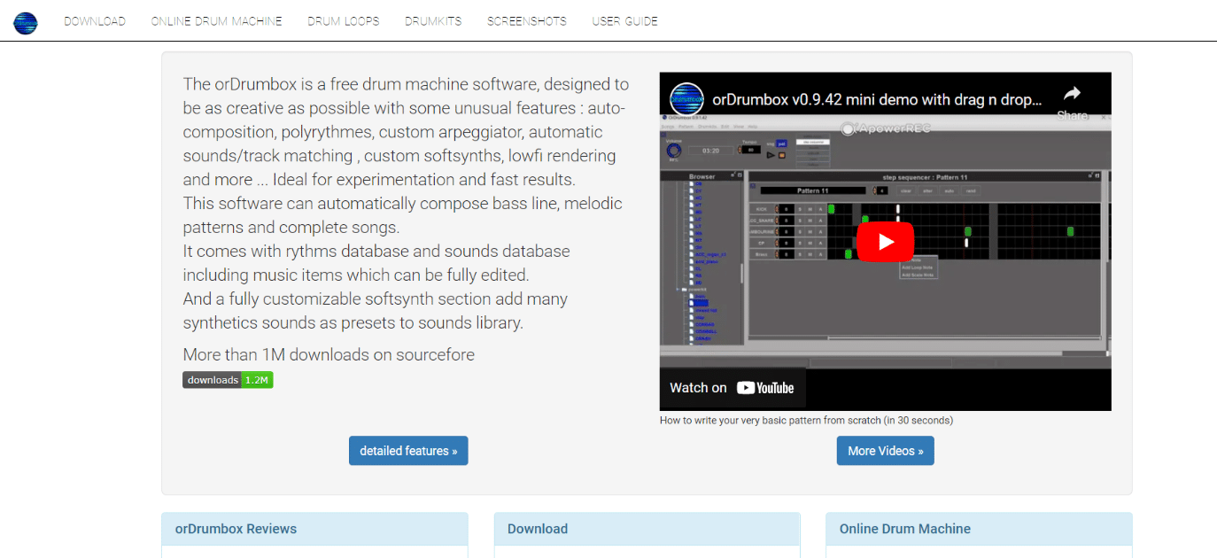The width and height of the screenshot is (1217, 558).
Task: Go to ONLINE DRUM MACHINE in the navbar
Action: point(217,21)
